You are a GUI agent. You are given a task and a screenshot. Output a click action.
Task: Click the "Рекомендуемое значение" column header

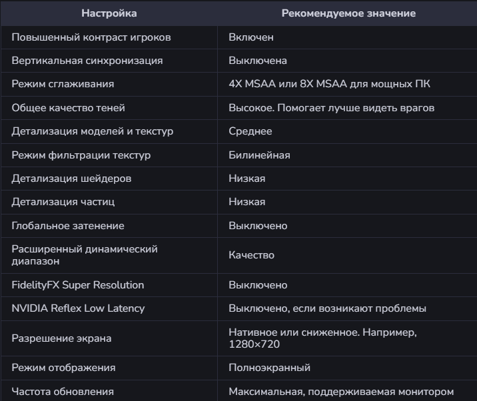339,13
